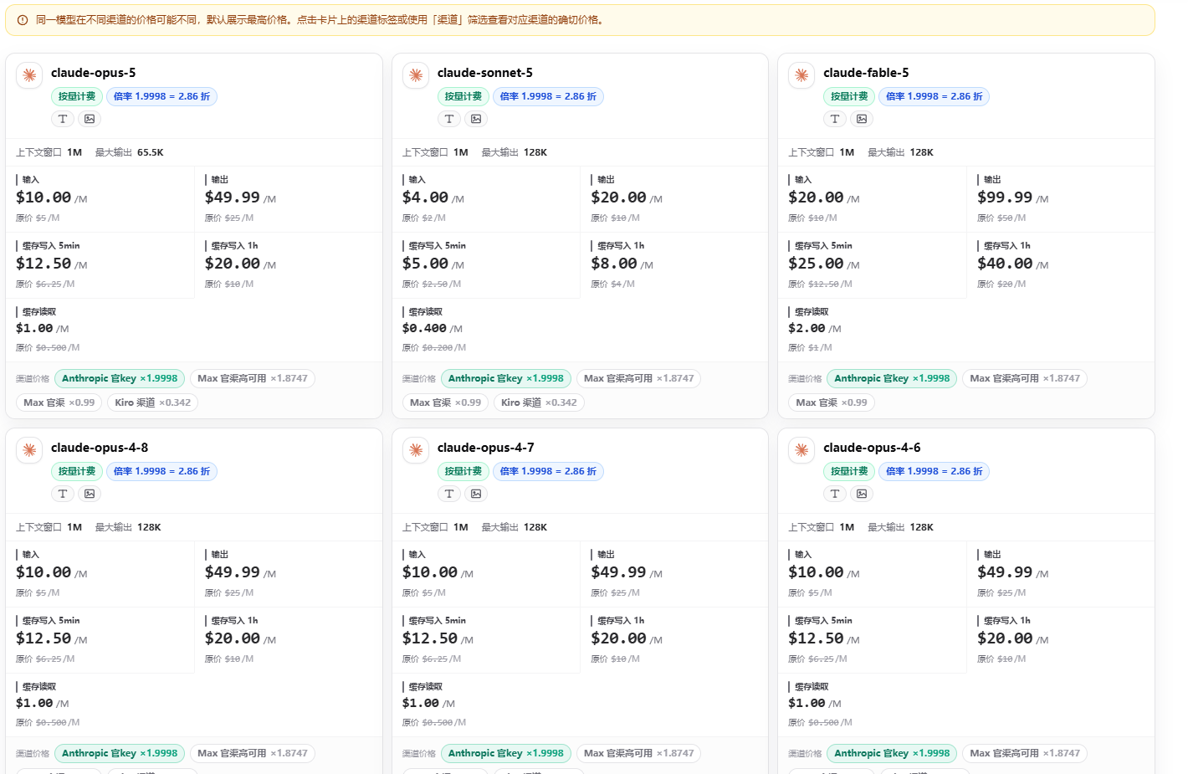Select Max 官渠高可用 tag on claude-opus-4-6
This screenshot has height=774, width=1188.
[x=1025, y=753]
